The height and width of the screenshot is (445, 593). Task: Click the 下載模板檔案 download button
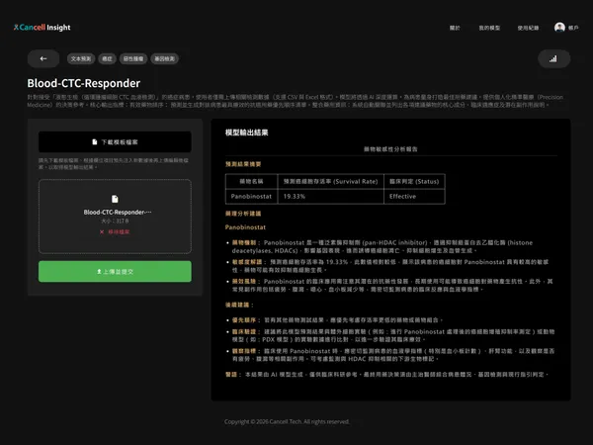click(115, 142)
